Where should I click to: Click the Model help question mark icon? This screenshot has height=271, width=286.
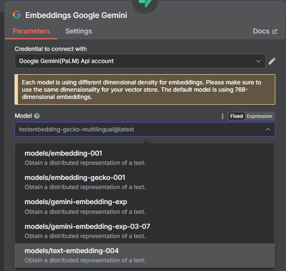(x=37, y=116)
